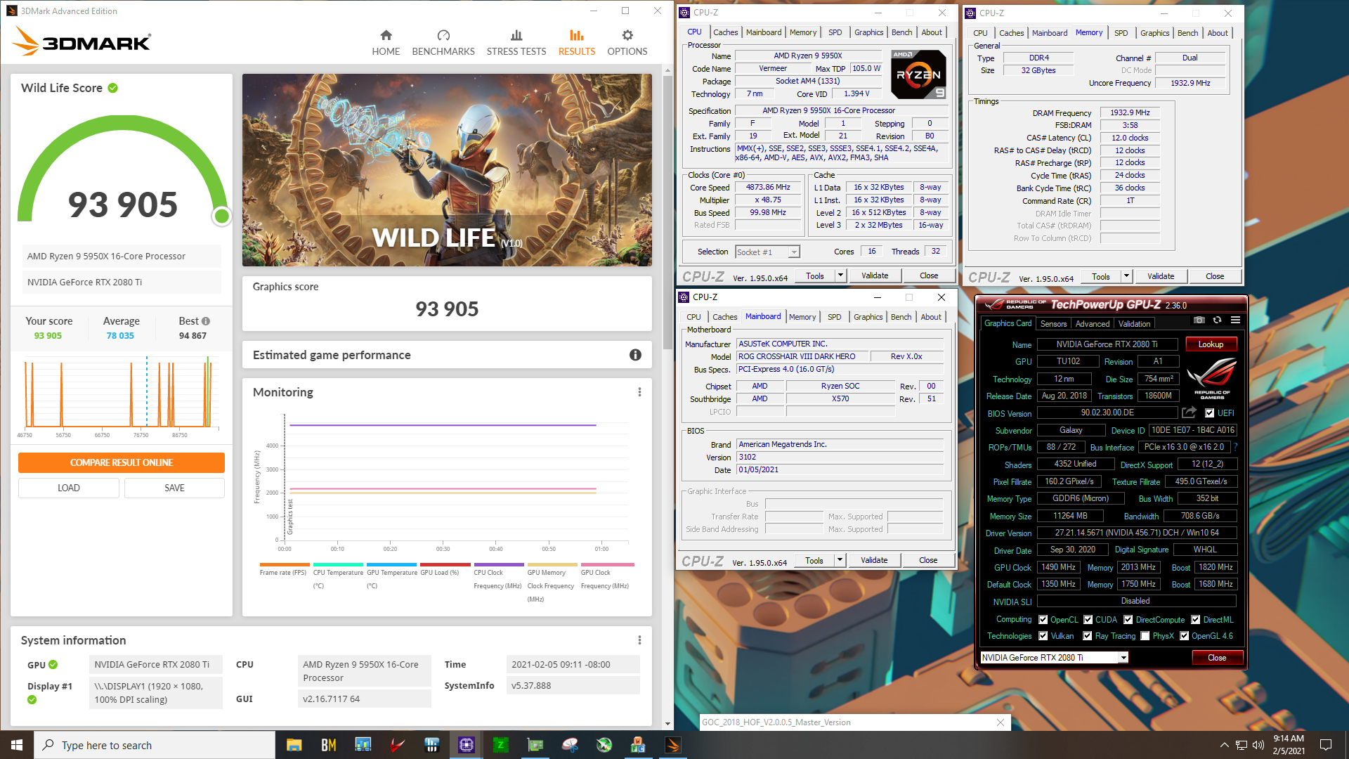Switch to Validation tab in GPU-Z
1349x759 pixels.
(1134, 324)
